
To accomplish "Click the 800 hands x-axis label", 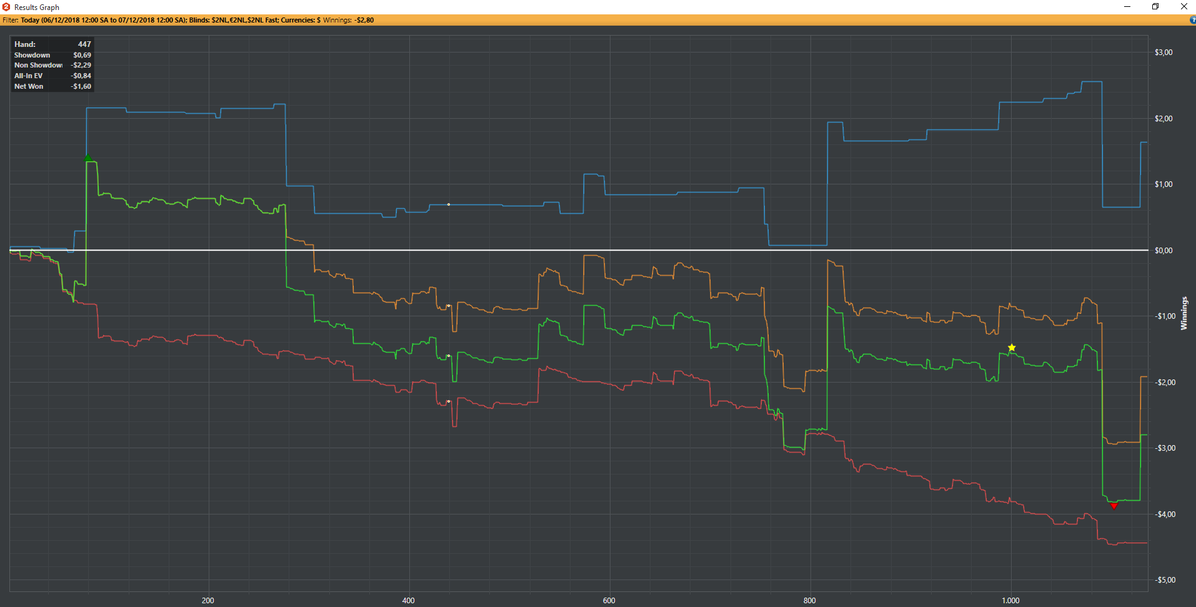I will coord(810,601).
